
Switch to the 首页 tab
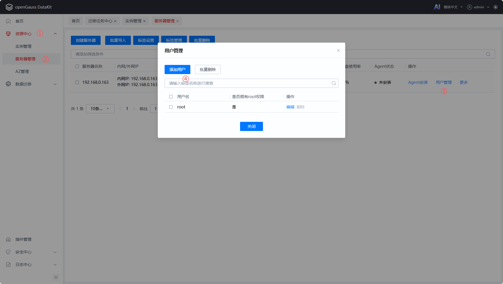(76, 21)
